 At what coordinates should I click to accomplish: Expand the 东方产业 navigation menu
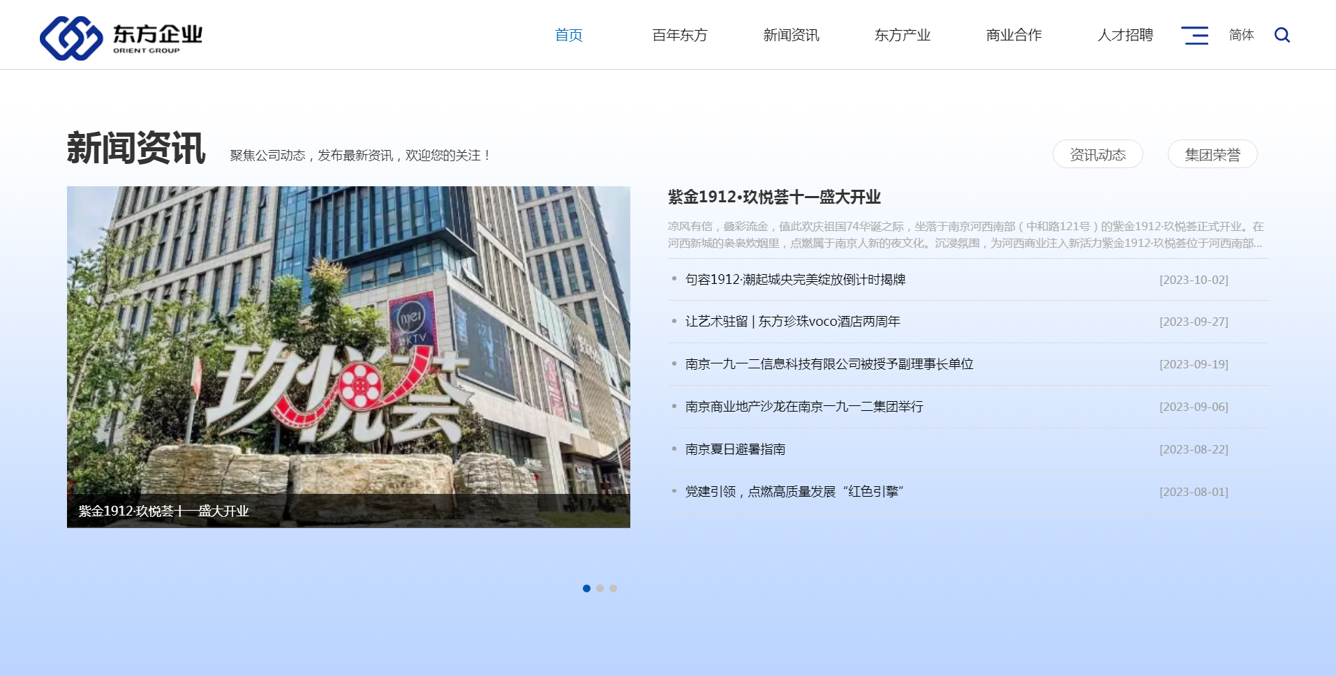point(902,35)
